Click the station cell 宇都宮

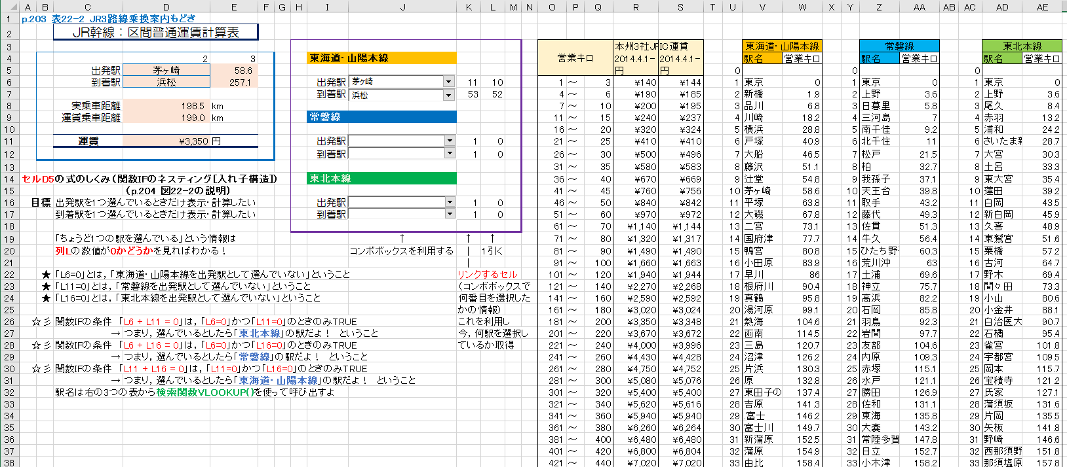click(x=1002, y=356)
